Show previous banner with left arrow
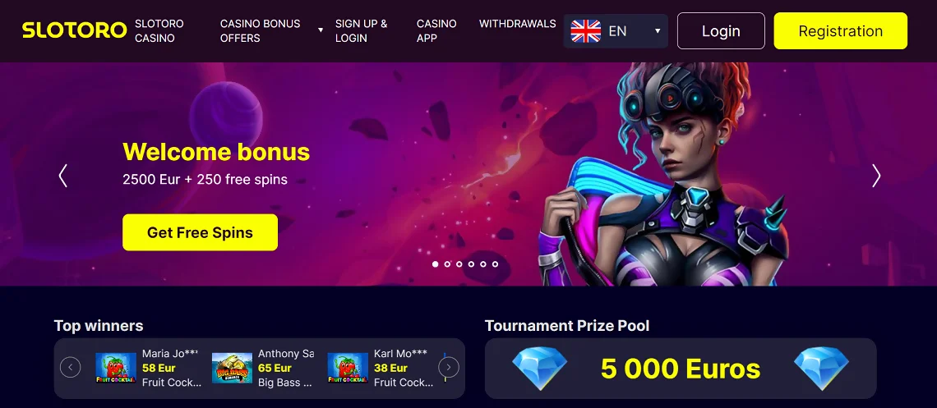This screenshot has height=408, width=937. point(62,176)
